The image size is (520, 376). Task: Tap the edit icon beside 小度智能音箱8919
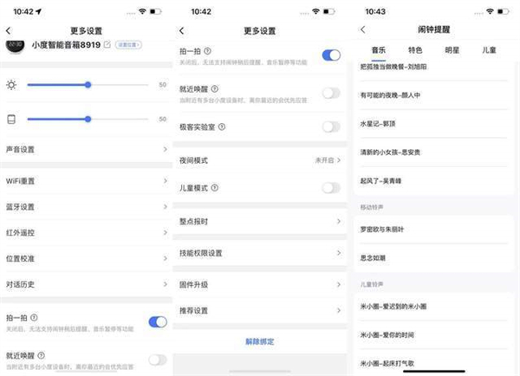(x=107, y=45)
